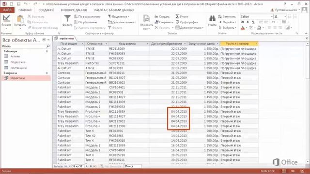
Task: Apply italic К formatting
Action: [248, 22]
